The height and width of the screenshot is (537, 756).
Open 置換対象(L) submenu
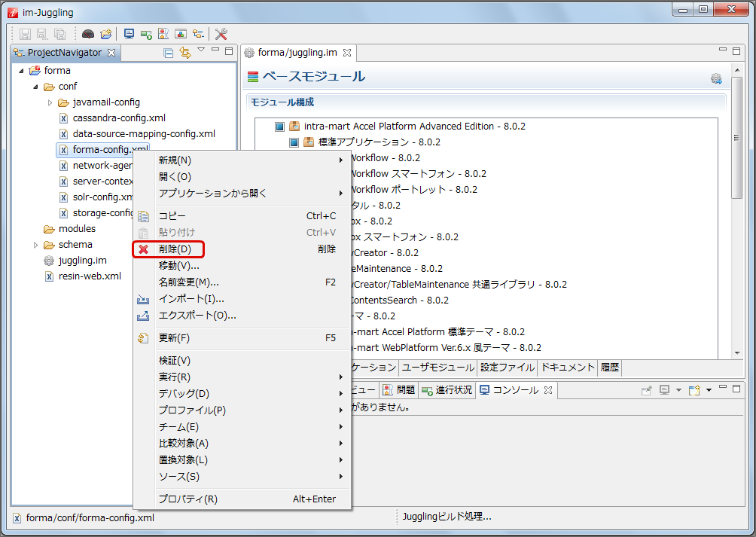coord(242,460)
